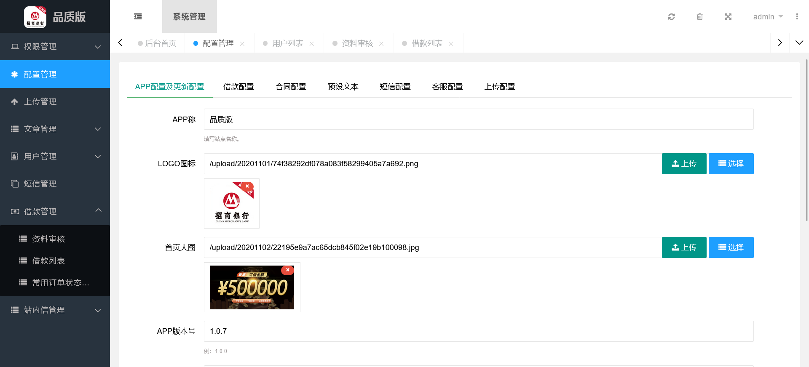Toggle the sidebar collapse icon
Screen dimensions: 809x367
click(138, 16)
